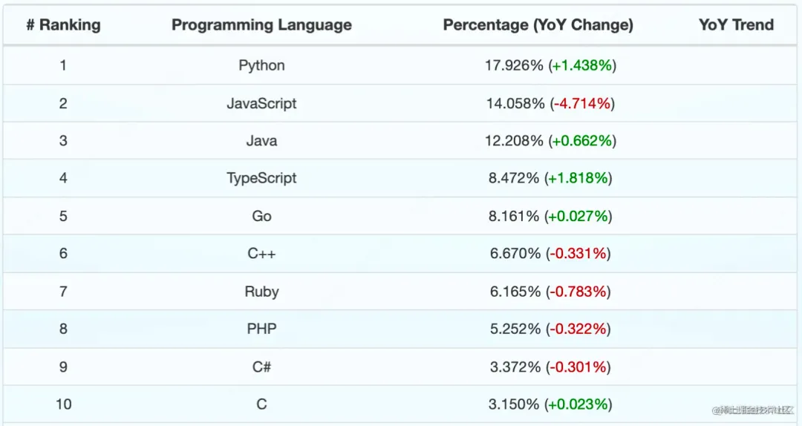Image resolution: width=802 pixels, height=426 pixels.
Task: Click on Ruby in the table
Action: 261,292
